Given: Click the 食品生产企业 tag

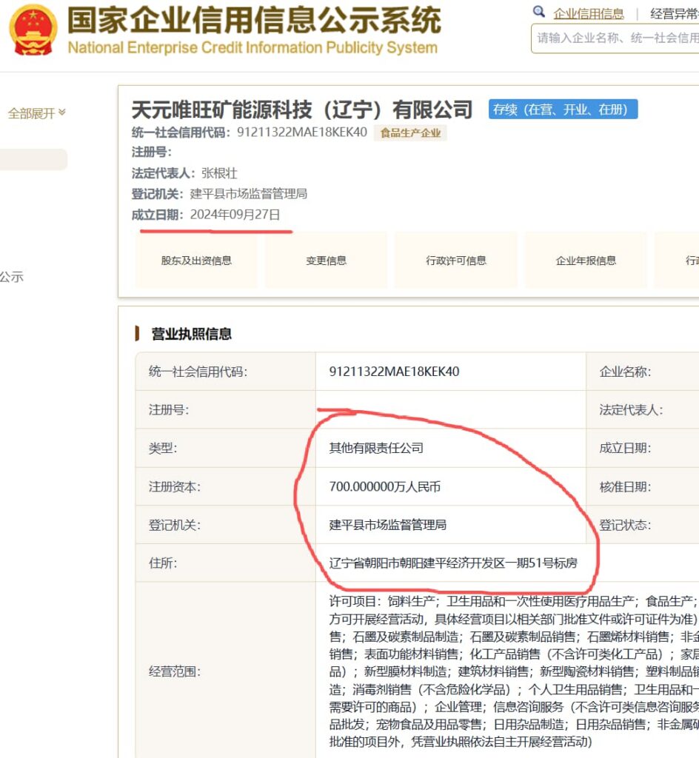Looking at the screenshot, I should [410, 133].
